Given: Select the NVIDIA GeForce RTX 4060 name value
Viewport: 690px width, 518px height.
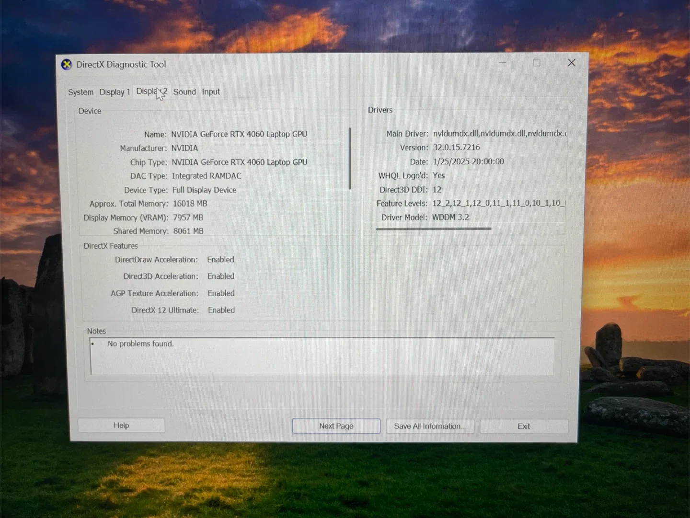Looking at the screenshot, I should (239, 134).
